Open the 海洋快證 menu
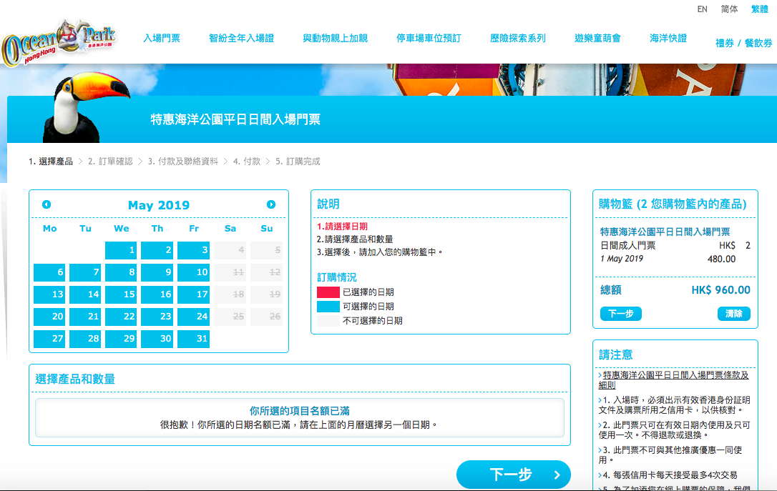 point(668,38)
